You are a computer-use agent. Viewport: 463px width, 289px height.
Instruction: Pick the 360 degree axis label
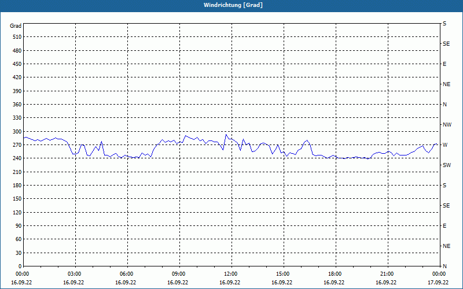pyautogui.click(x=17, y=105)
